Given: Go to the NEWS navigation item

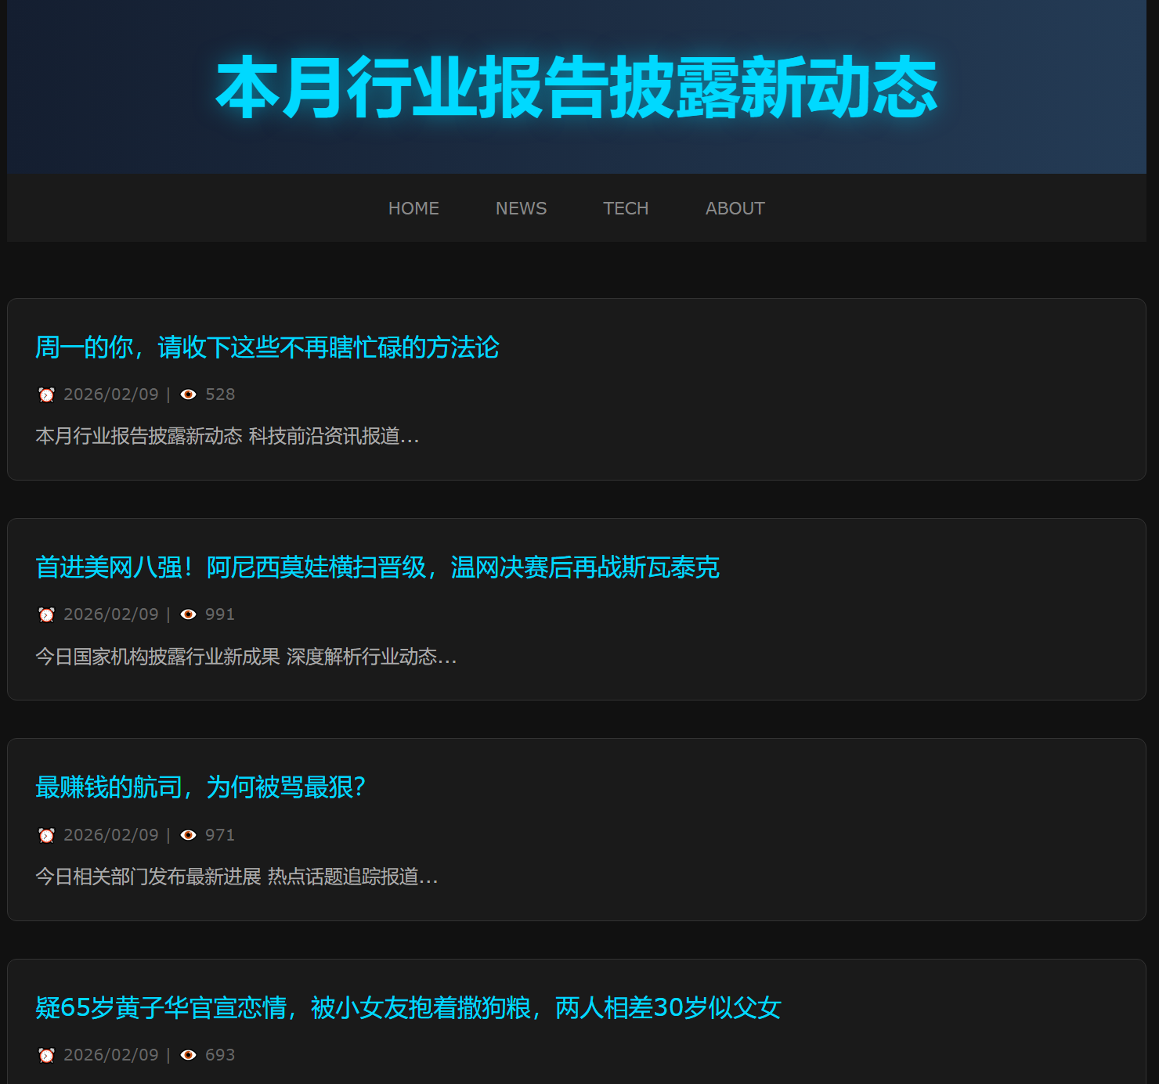Looking at the screenshot, I should tap(521, 208).
